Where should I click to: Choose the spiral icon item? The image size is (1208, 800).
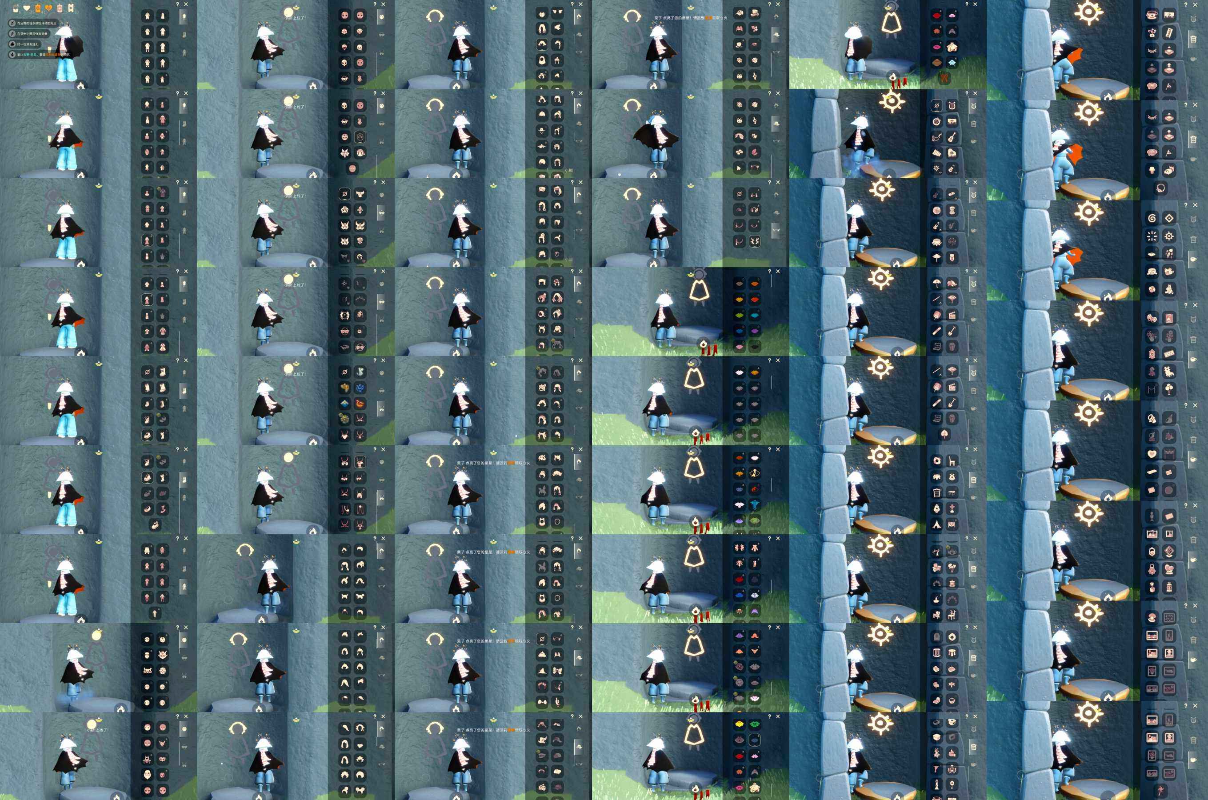(1152, 218)
